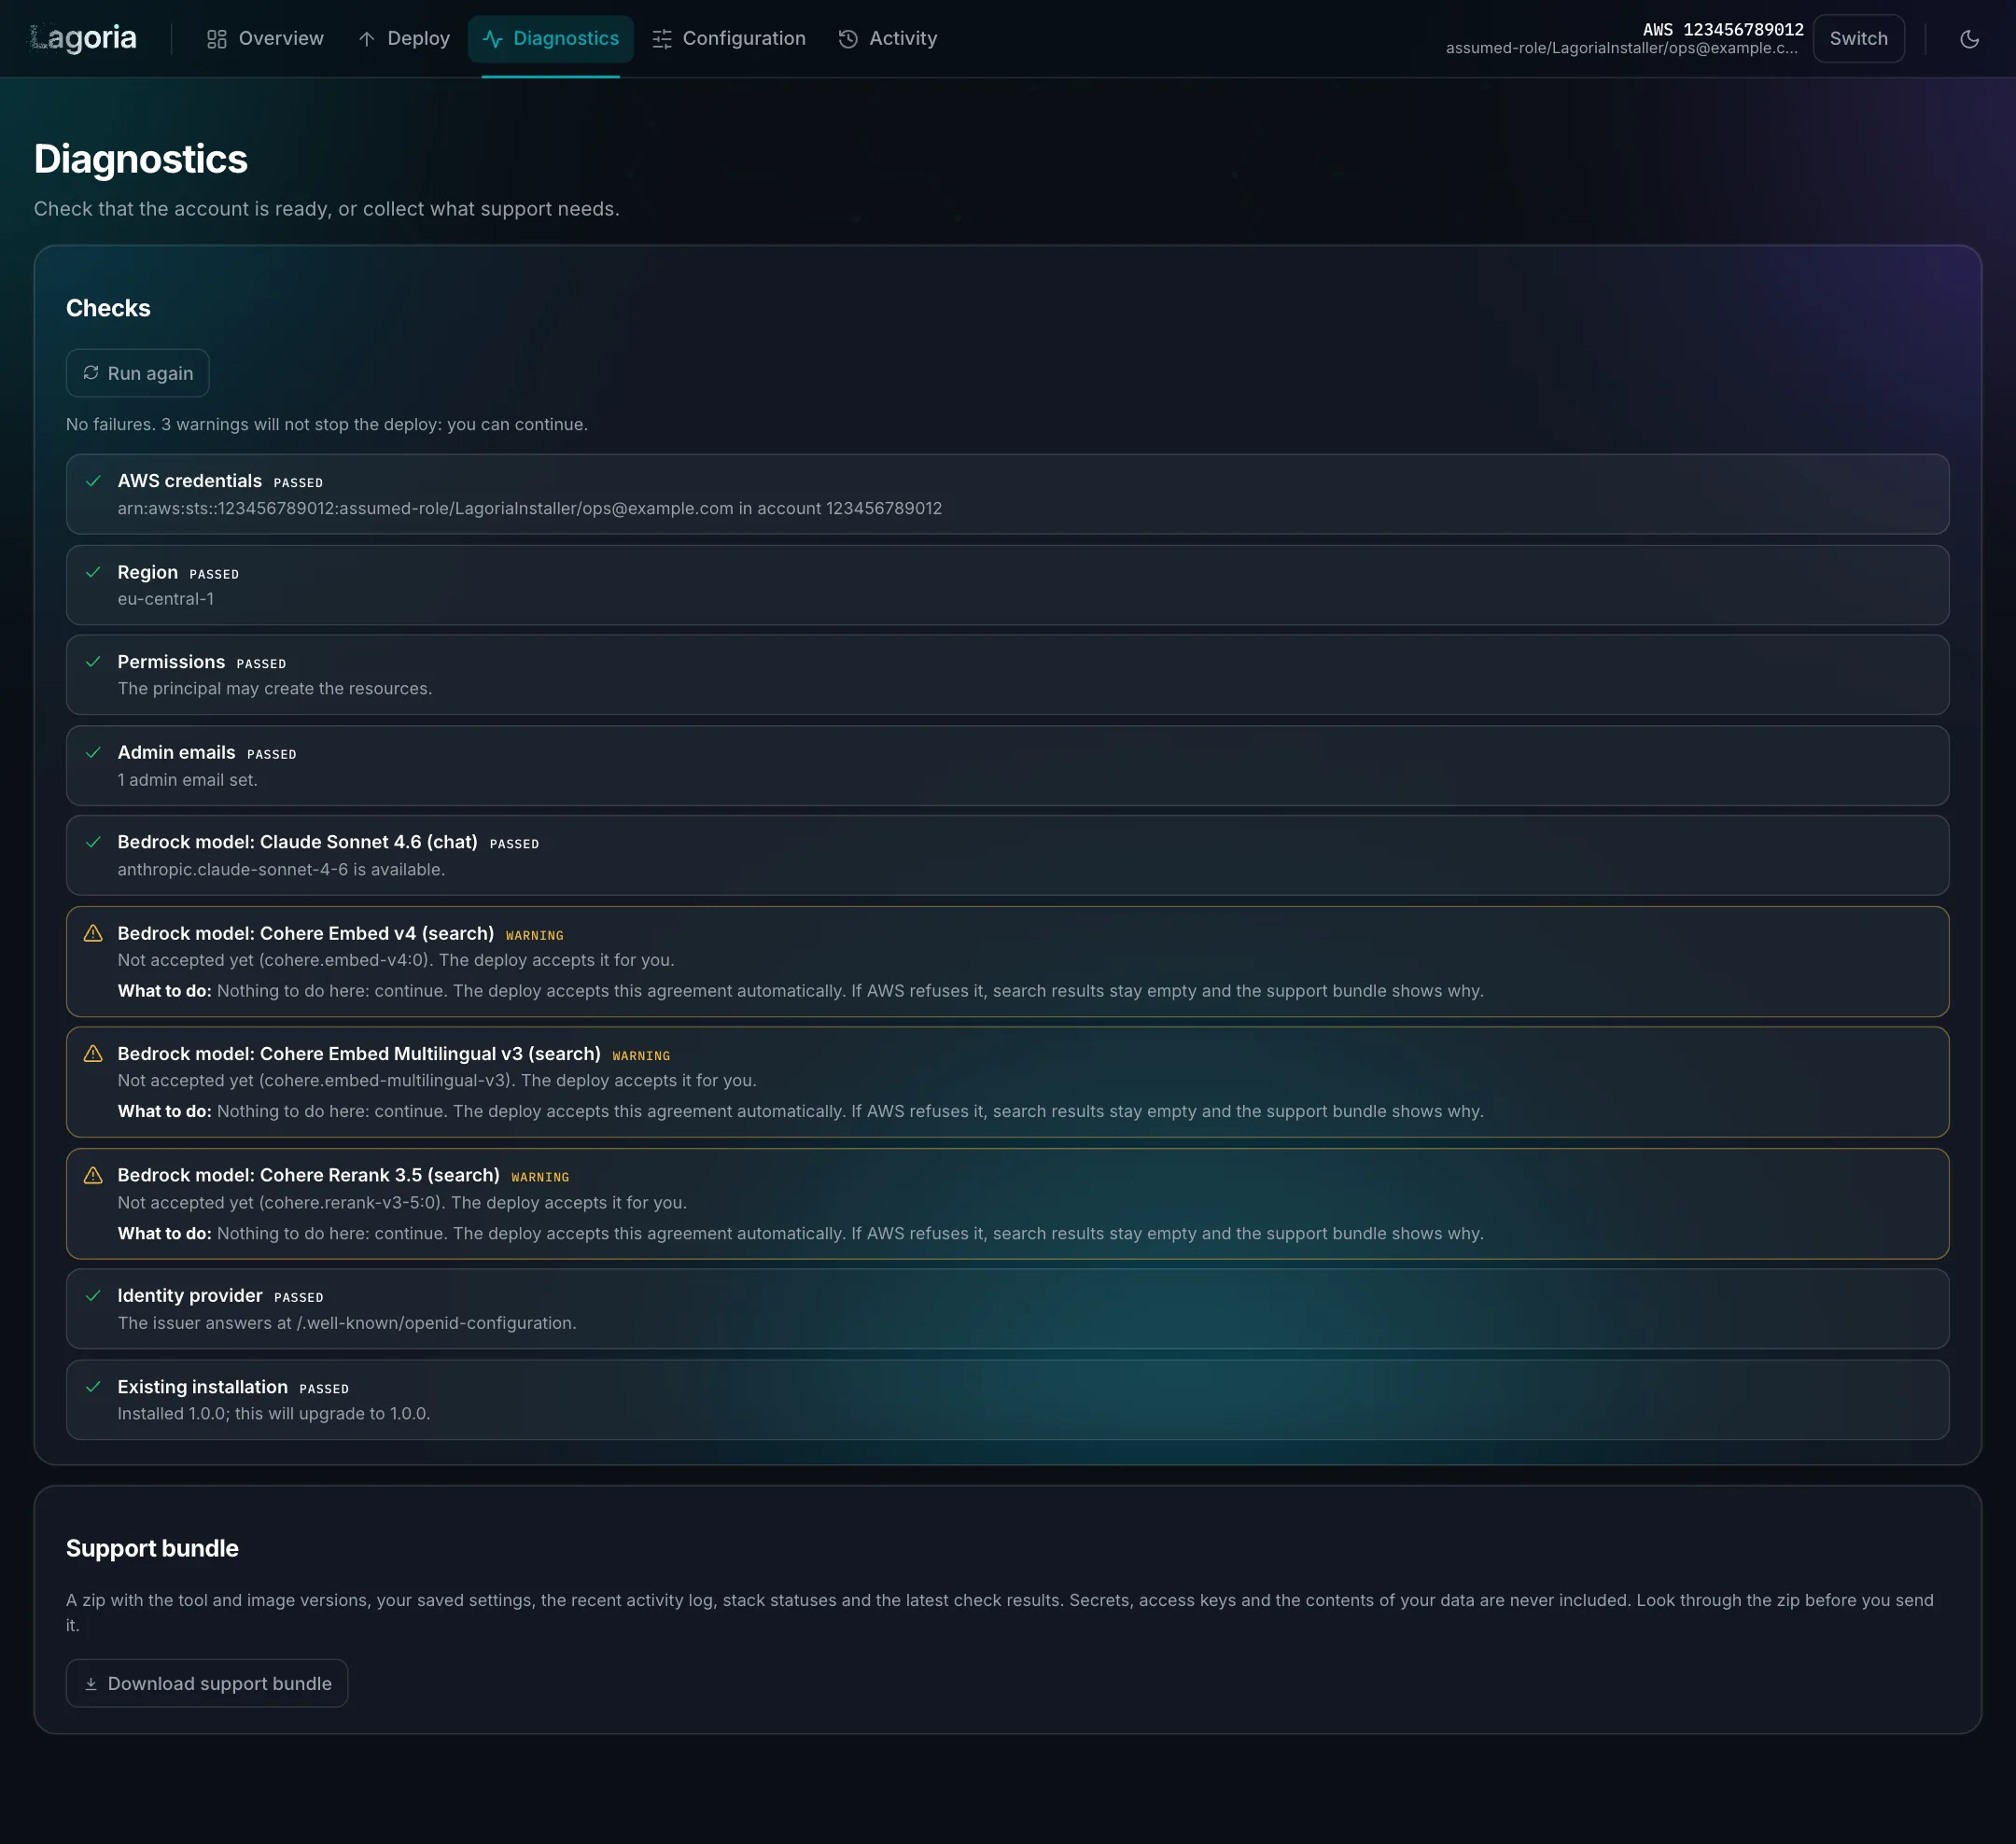Click the Switch account button
Screen dimensions: 2016x1844
(x=1858, y=38)
